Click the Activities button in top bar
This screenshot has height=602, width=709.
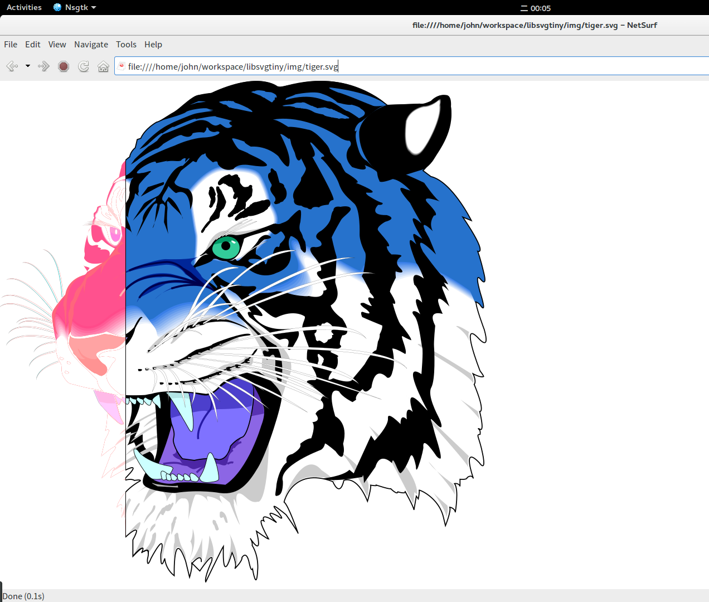pos(24,7)
